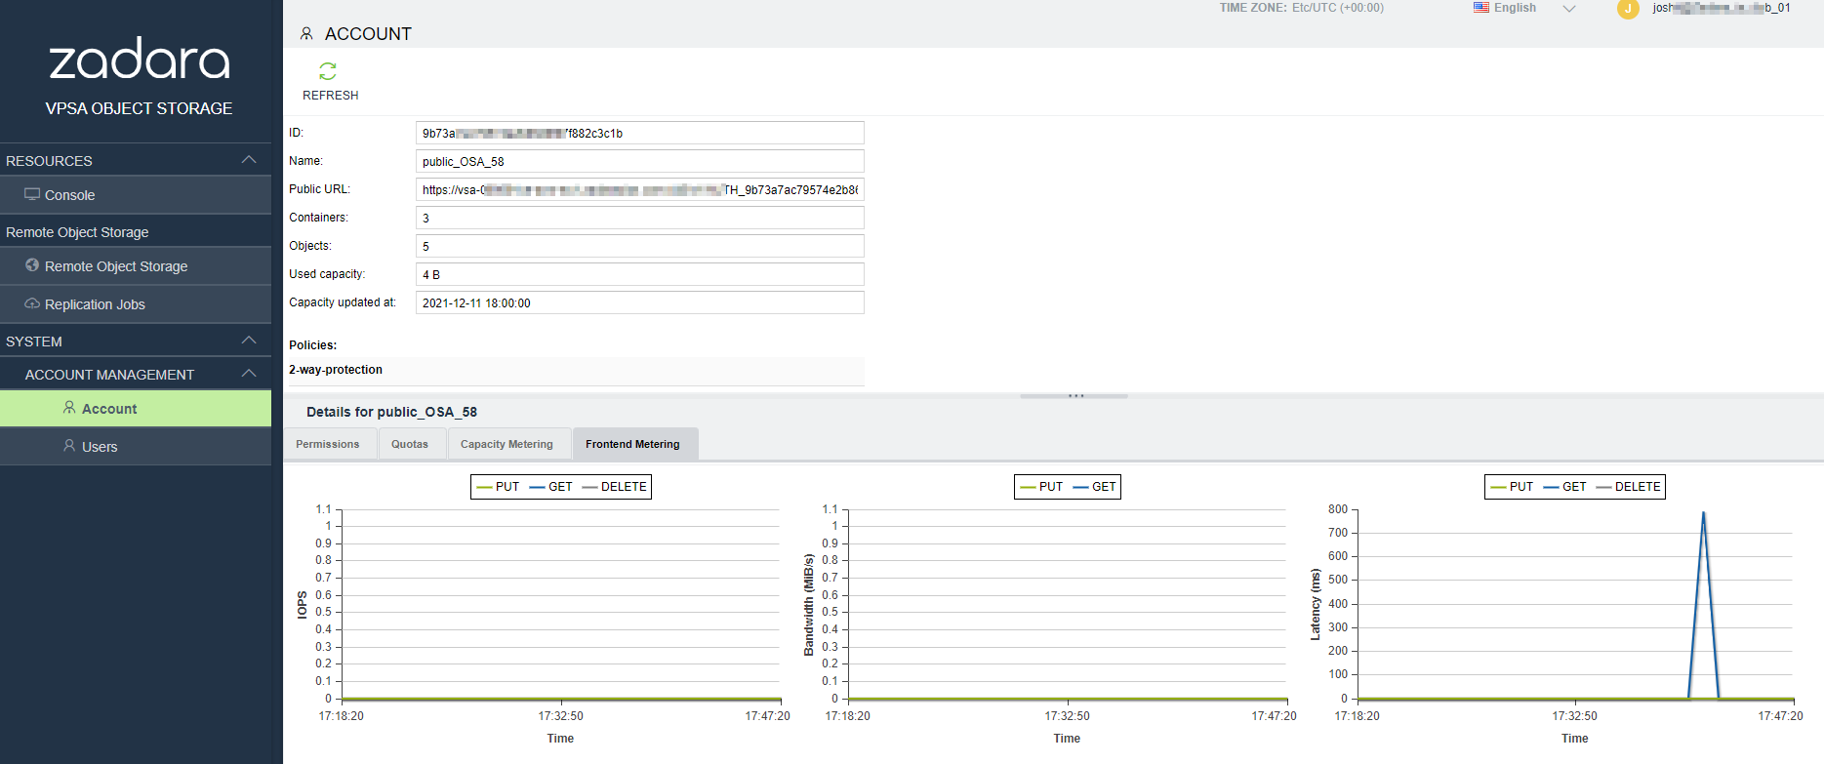Select the 2-way-protection policy row

pos(576,371)
